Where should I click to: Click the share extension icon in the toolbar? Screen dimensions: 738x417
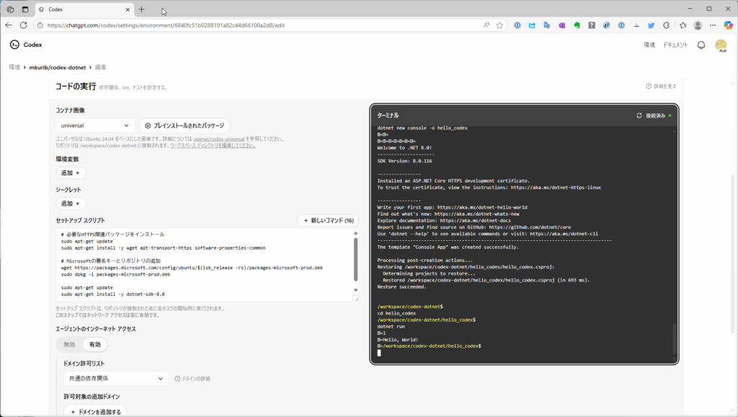[x=532, y=25]
